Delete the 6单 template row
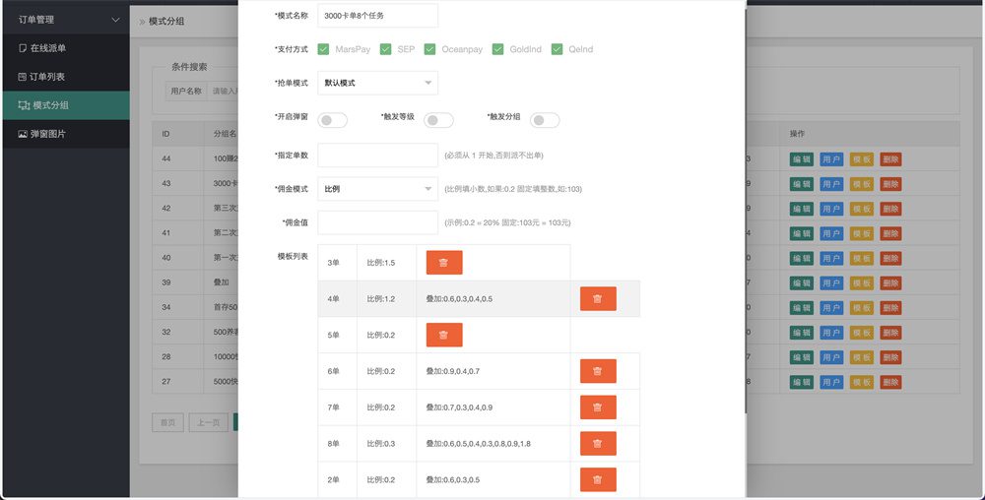The height and width of the screenshot is (500, 985). (598, 371)
